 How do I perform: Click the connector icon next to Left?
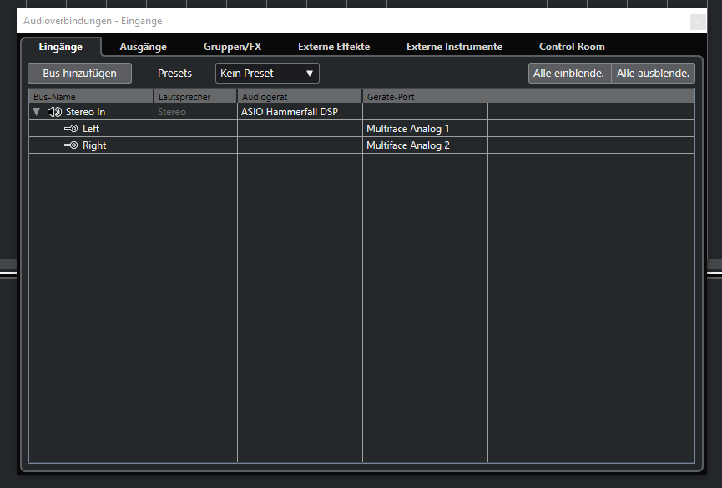[71, 129]
